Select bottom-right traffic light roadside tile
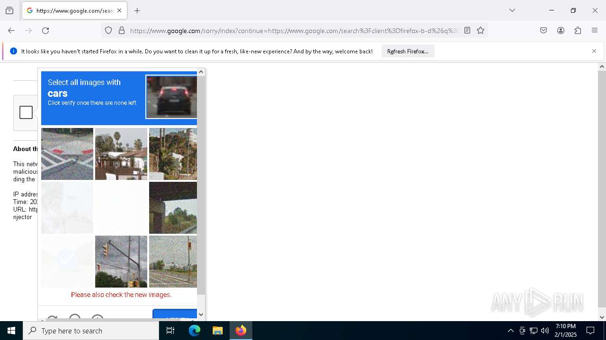 (173, 262)
